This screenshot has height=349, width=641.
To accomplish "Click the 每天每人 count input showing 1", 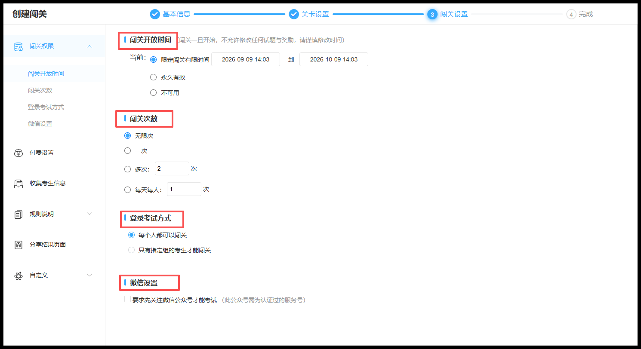I will click(x=184, y=189).
